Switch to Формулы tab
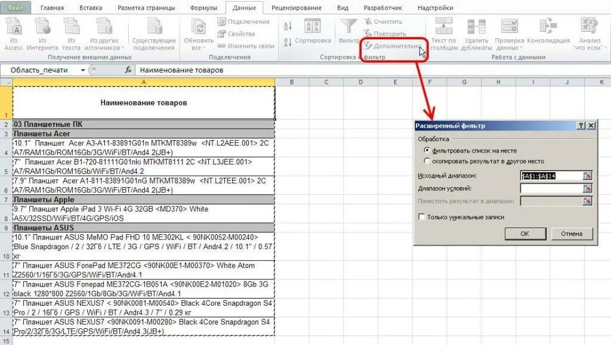This screenshot has height=345, width=611. pyautogui.click(x=203, y=8)
